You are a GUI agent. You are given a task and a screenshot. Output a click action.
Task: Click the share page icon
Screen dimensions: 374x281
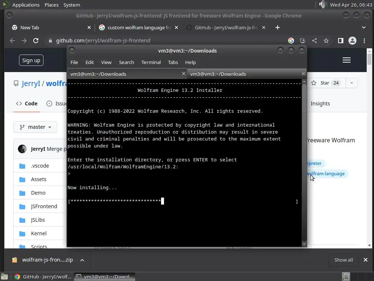314,41
